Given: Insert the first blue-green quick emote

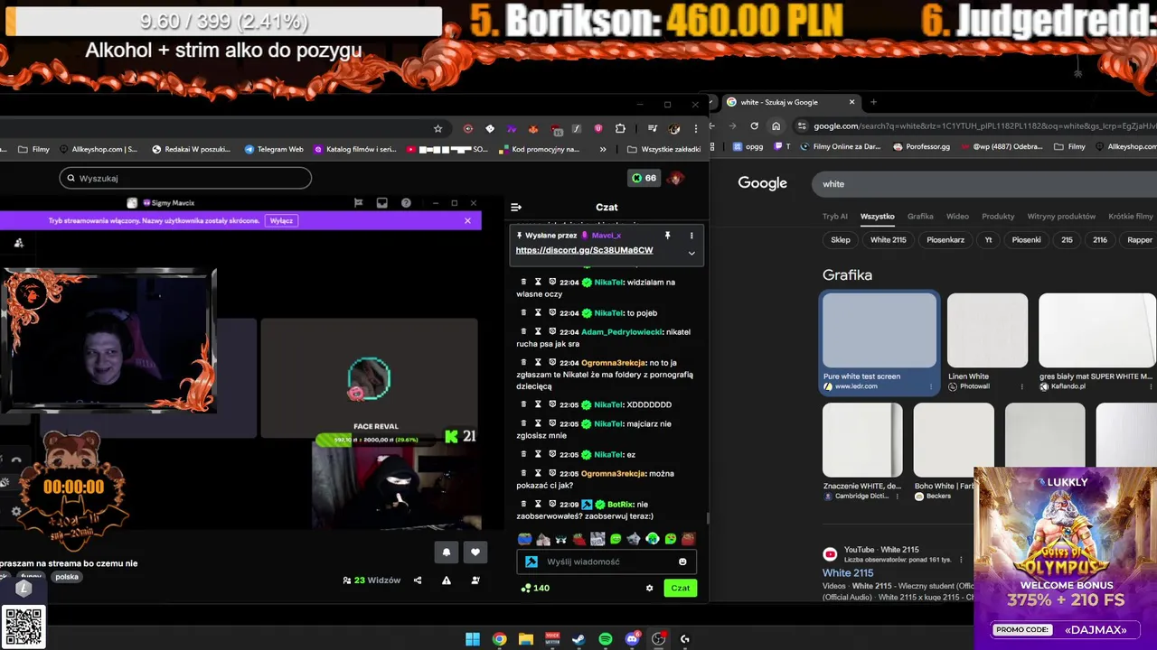Looking at the screenshot, I should 524,539.
